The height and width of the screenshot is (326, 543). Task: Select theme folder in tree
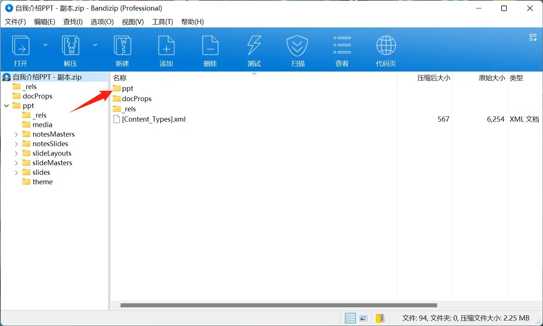click(x=42, y=182)
